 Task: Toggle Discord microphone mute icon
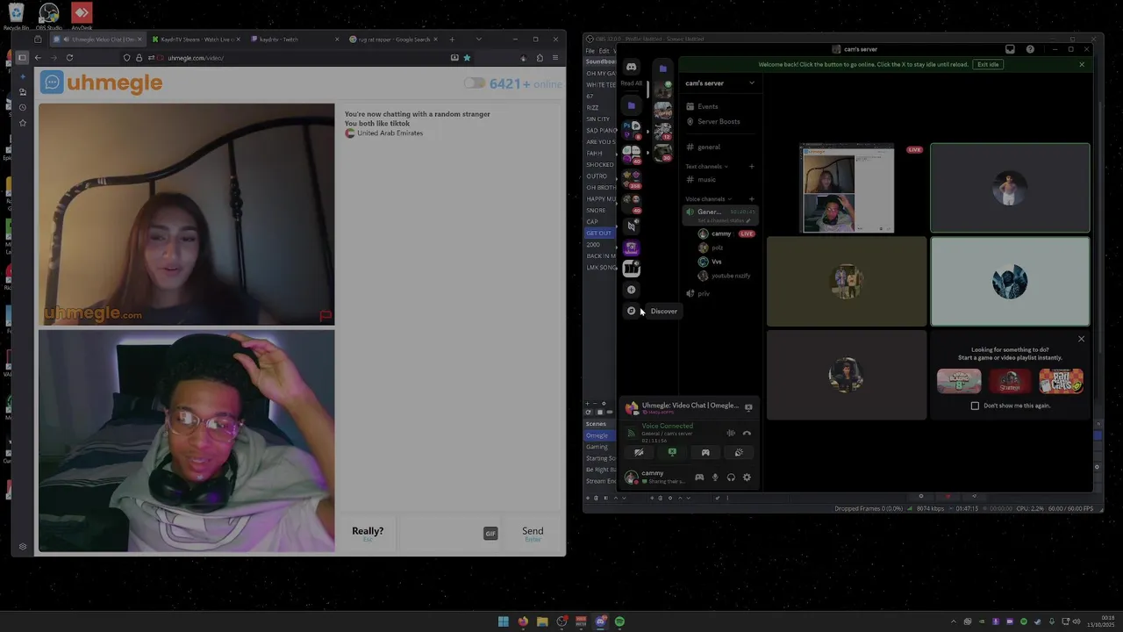[x=715, y=478]
